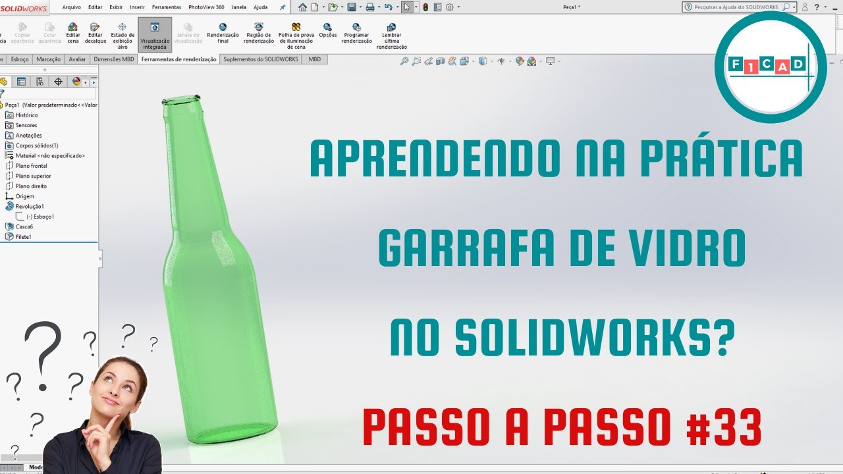Open the PropertyManager tab
The width and height of the screenshot is (843, 474).
[x=22, y=82]
